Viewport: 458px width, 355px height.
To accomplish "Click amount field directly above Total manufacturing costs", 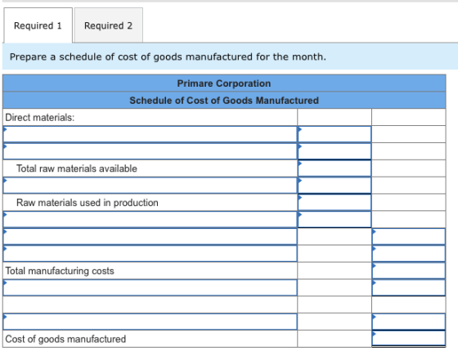I will click(x=409, y=254).
